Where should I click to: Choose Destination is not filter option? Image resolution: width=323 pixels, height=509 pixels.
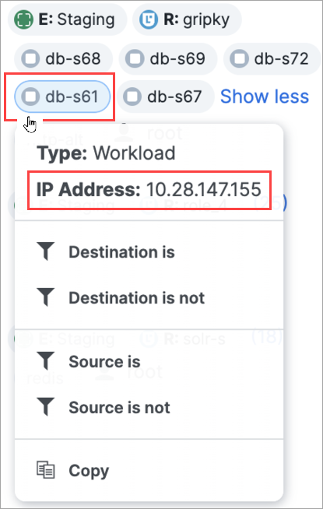(x=149, y=297)
